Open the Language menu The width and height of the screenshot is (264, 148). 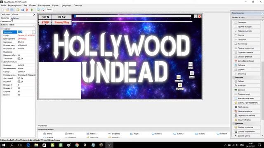66,5
